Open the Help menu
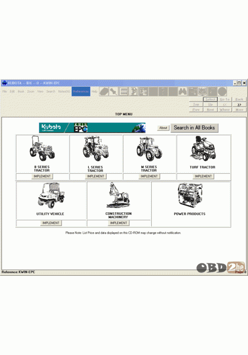Image resolution: width=248 pixels, height=355 pixels. pos(94,92)
